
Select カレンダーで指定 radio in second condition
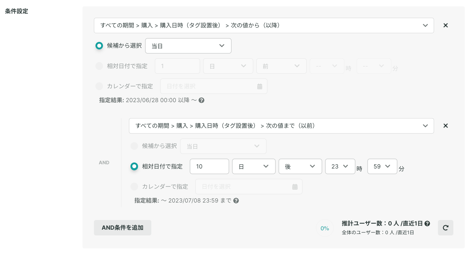pos(134,187)
